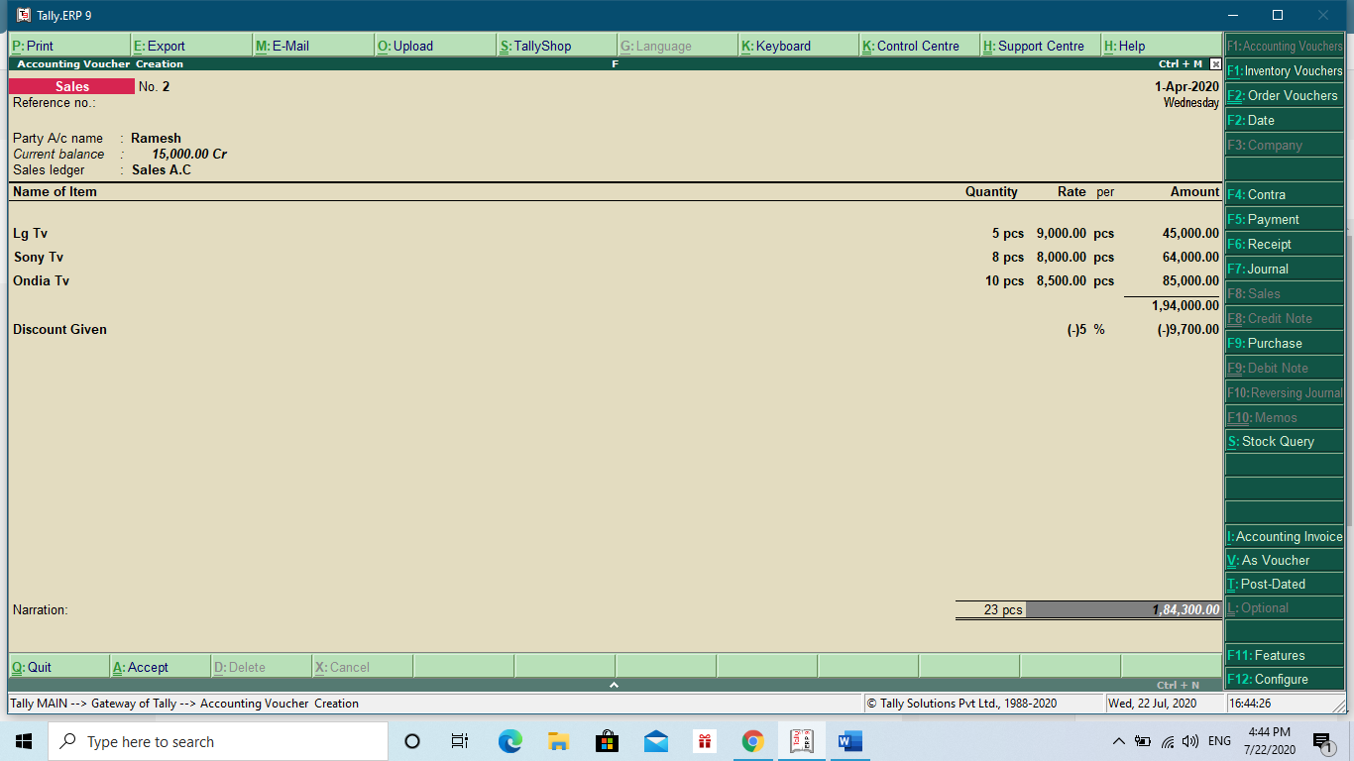Open F11 Features button
The height and width of the screenshot is (761, 1354).
pyautogui.click(x=1285, y=655)
